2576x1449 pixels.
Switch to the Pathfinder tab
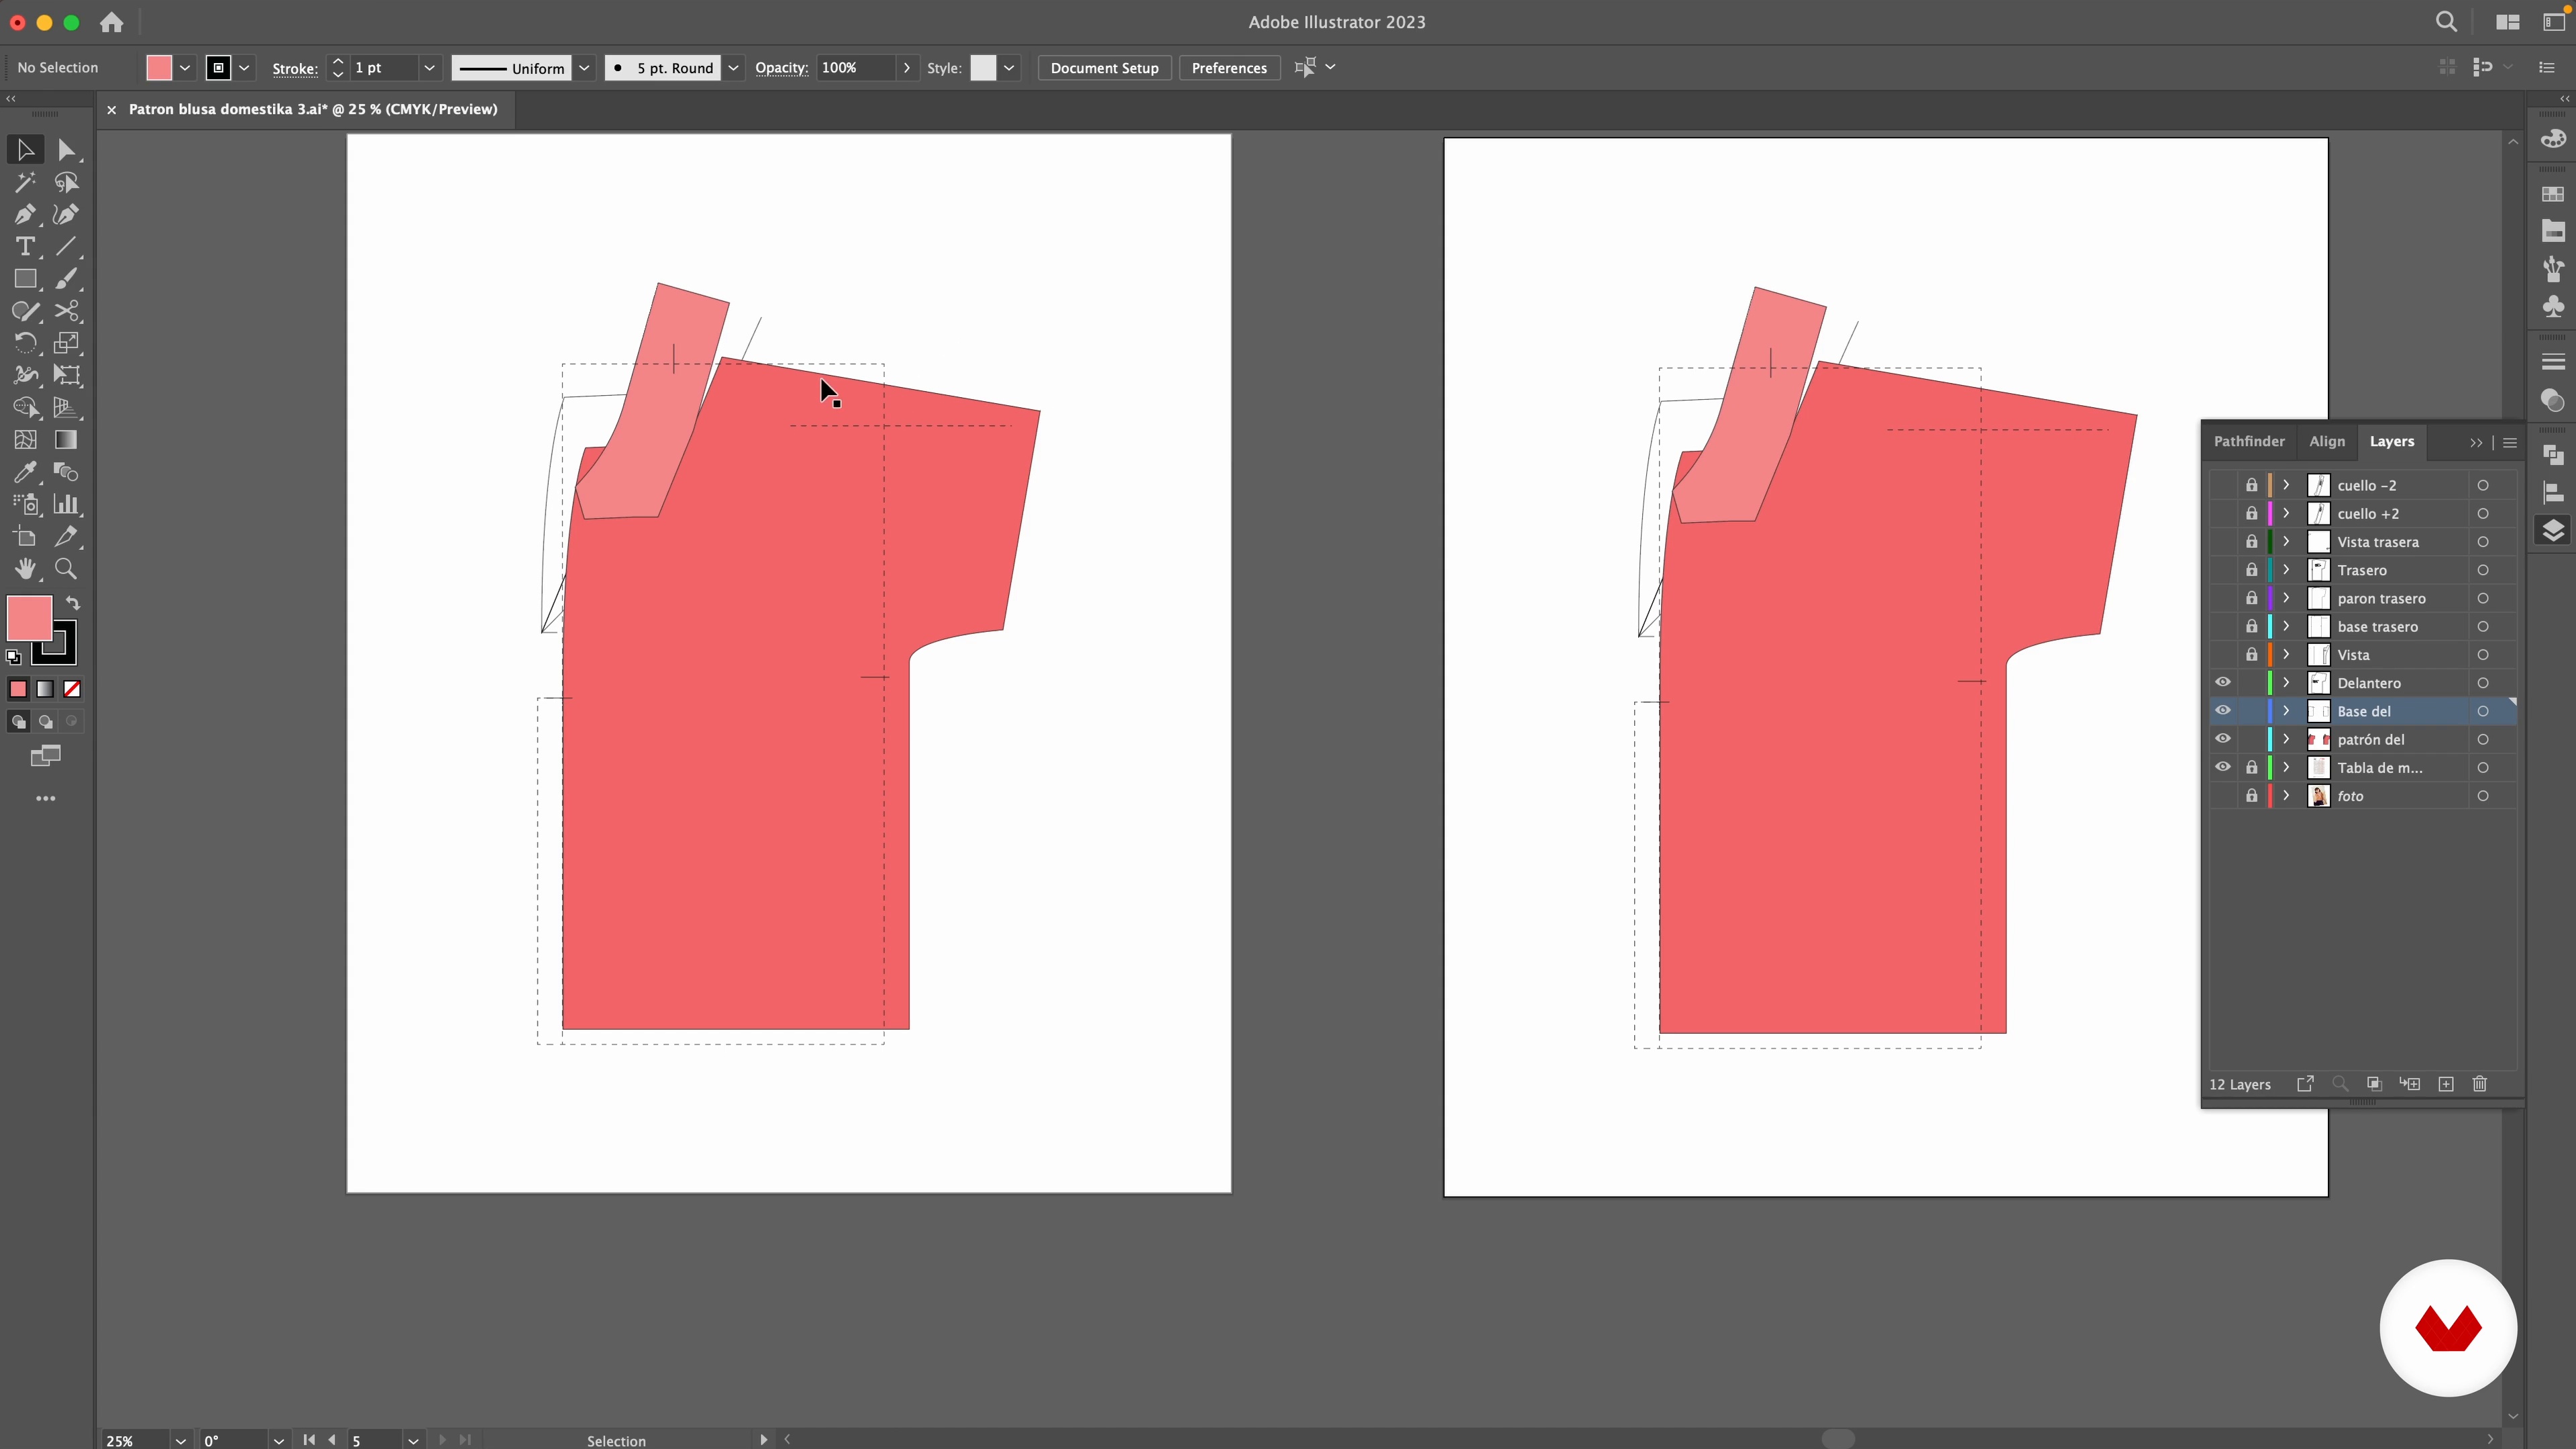2249,441
